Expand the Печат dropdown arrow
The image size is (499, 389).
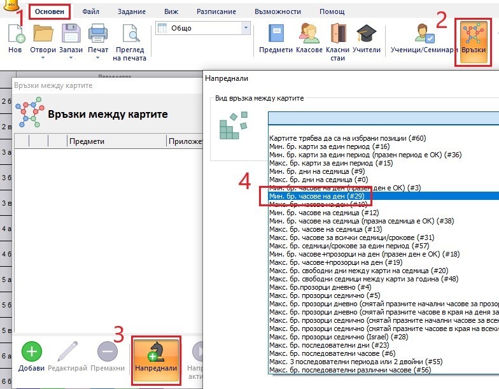[x=98, y=58]
